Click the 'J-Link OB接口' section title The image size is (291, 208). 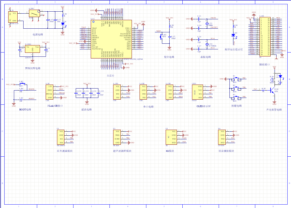[x=55, y=106]
